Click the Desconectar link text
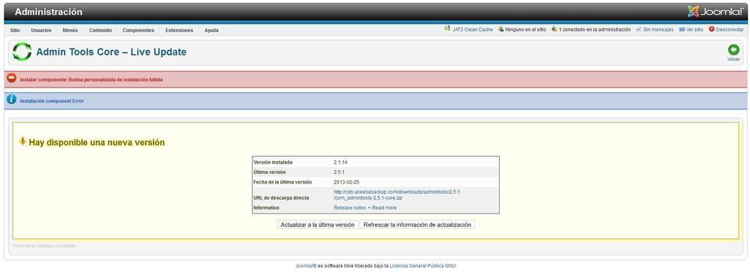750x275 pixels. pyautogui.click(x=730, y=30)
